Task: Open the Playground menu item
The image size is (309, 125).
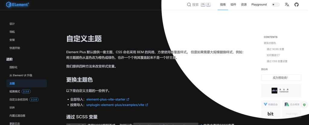Action: tap(259, 5)
